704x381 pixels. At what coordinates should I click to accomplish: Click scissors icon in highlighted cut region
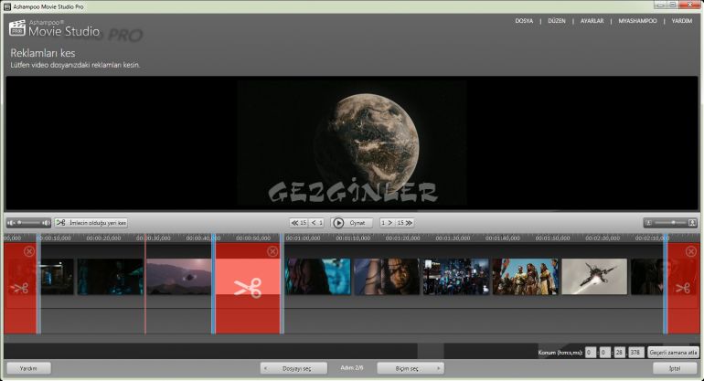pyautogui.click(x=248, y=288)
